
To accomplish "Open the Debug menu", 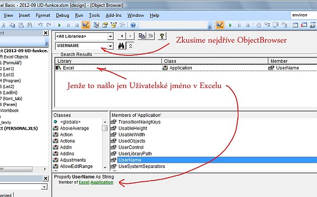I will 62,15.
